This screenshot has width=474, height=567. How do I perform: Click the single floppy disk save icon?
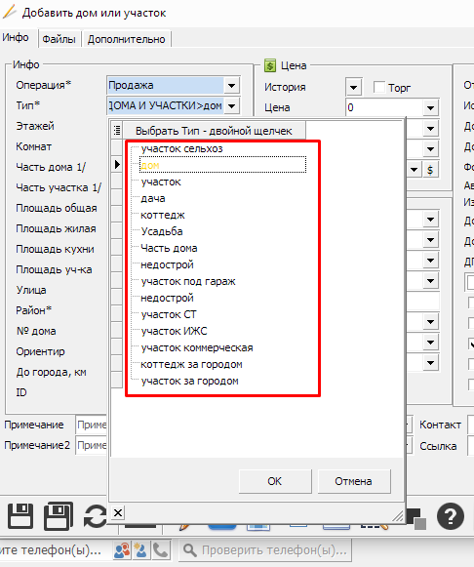pyautogui.click(x=20, y=516)
